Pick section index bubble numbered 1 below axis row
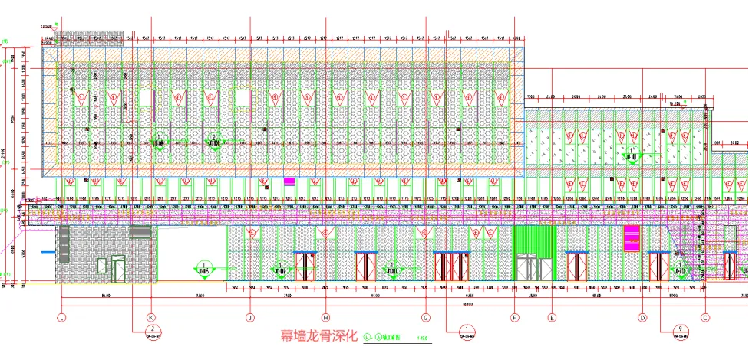The height and width of the screenshot is (350, 749). click(x=466, y=332)
